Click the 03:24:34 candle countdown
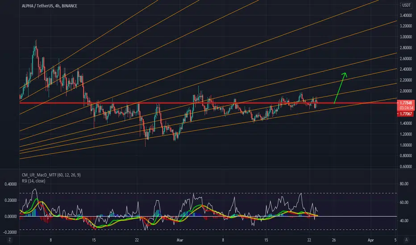The width and height of the screenshot is (416, 245). [406, 108]
